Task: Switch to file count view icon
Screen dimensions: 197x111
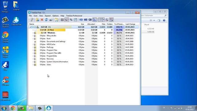Action: 62,20
